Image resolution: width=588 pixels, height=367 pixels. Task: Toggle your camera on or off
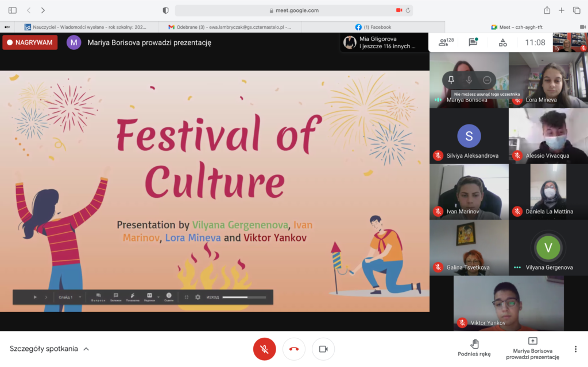tap(323, 349)
